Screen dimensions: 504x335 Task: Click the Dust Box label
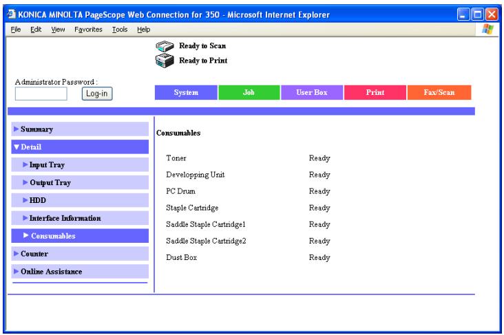tap(181, 257)
